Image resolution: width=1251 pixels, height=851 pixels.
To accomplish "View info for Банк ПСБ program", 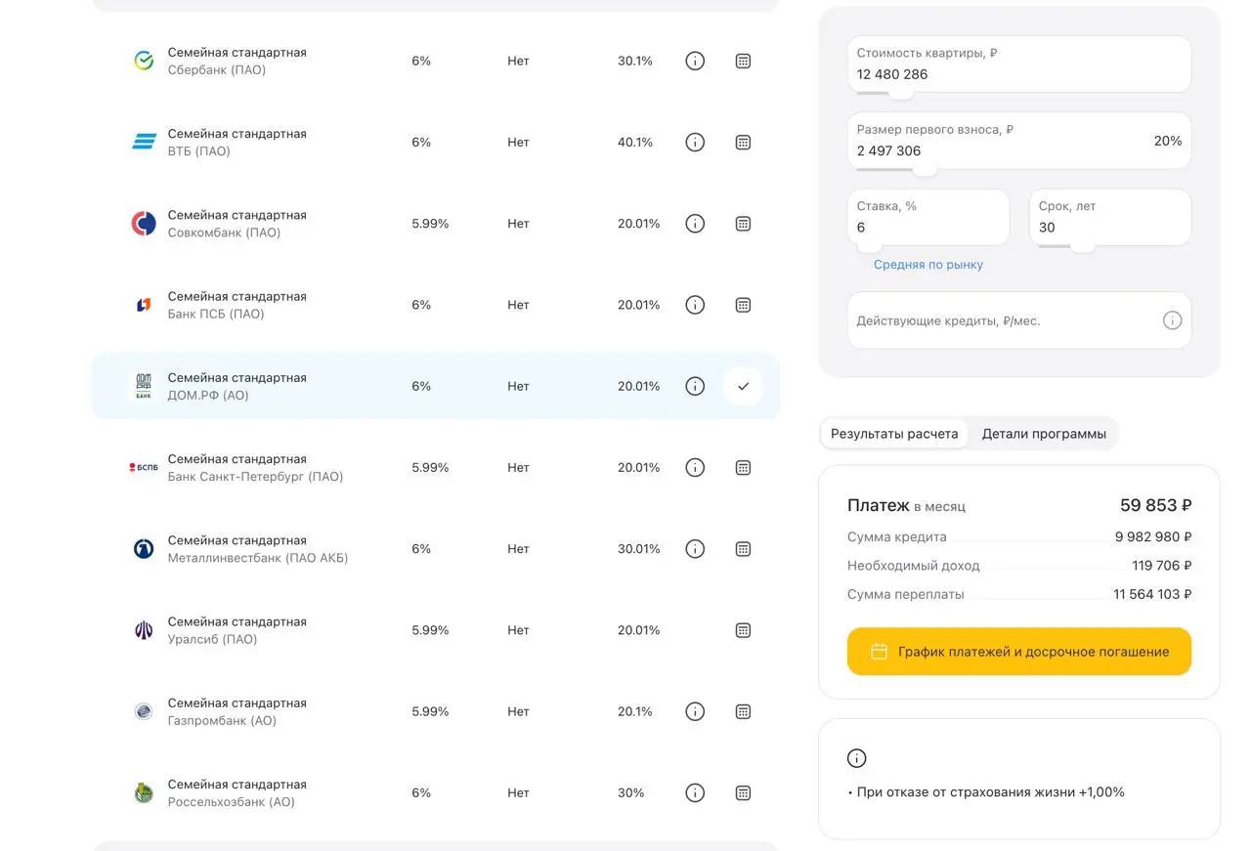I will pos(695,304).
